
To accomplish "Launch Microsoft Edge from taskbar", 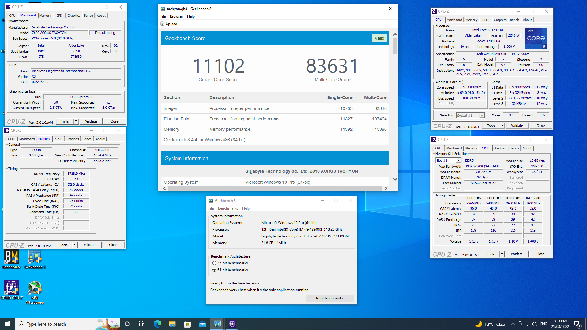I will tap(157, 324).
